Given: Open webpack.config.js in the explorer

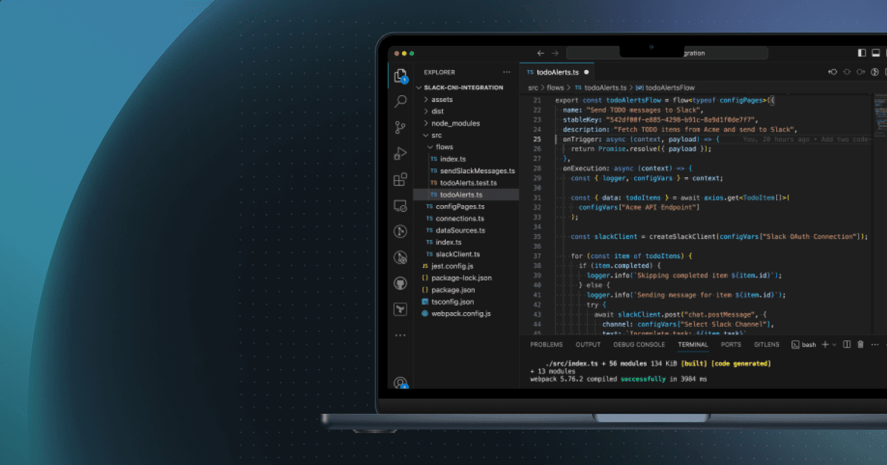Looking at the screenshot, I should pyautogui.click(x=456, y=313).
